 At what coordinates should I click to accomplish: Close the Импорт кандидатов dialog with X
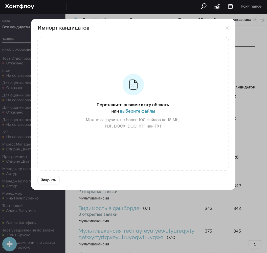tap(227, 28)
